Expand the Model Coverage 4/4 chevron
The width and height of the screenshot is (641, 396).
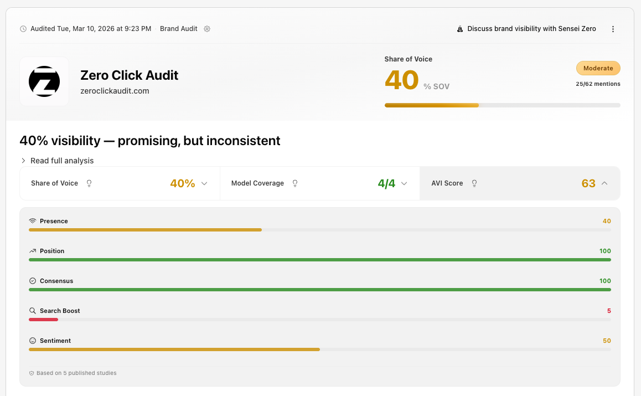coord(404,183)
